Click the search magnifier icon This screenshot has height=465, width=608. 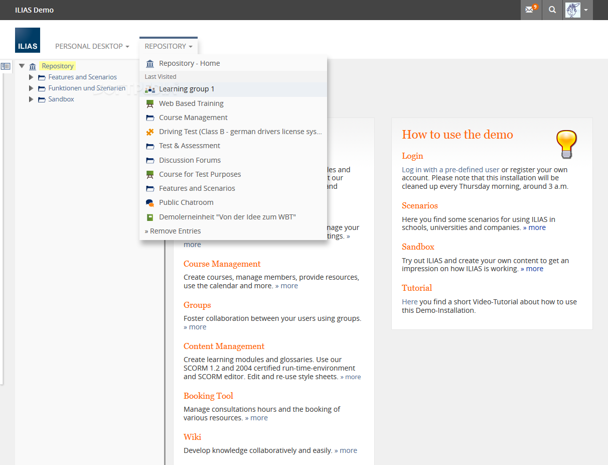(552, 10)
